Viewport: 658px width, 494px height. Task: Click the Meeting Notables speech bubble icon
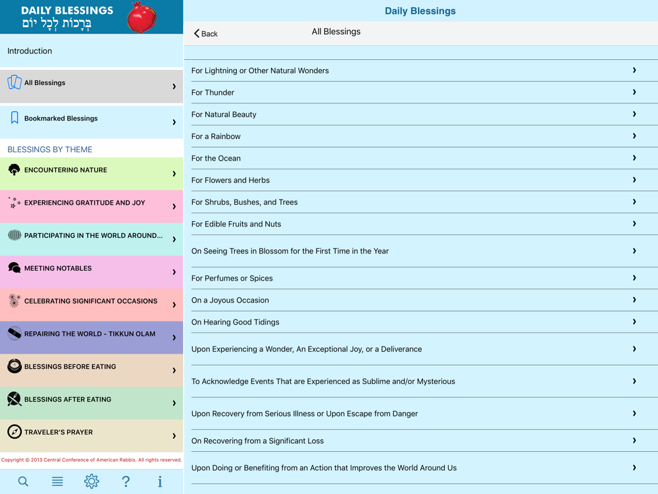pyautogui.click(x=14, y=267)
